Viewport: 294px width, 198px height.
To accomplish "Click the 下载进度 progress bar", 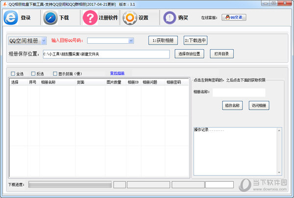I will click(x=70, y=184).
